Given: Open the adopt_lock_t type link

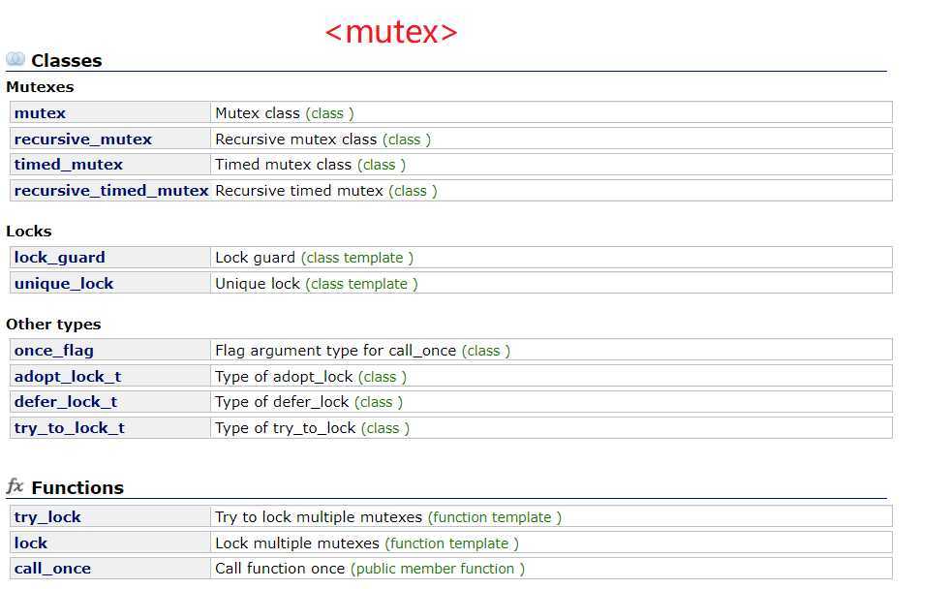Looking at the screenshot, I should [67, 377].
